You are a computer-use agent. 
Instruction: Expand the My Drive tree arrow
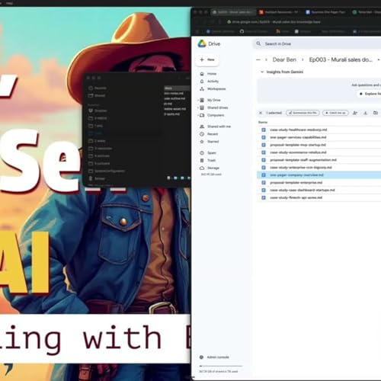point(198,100)
